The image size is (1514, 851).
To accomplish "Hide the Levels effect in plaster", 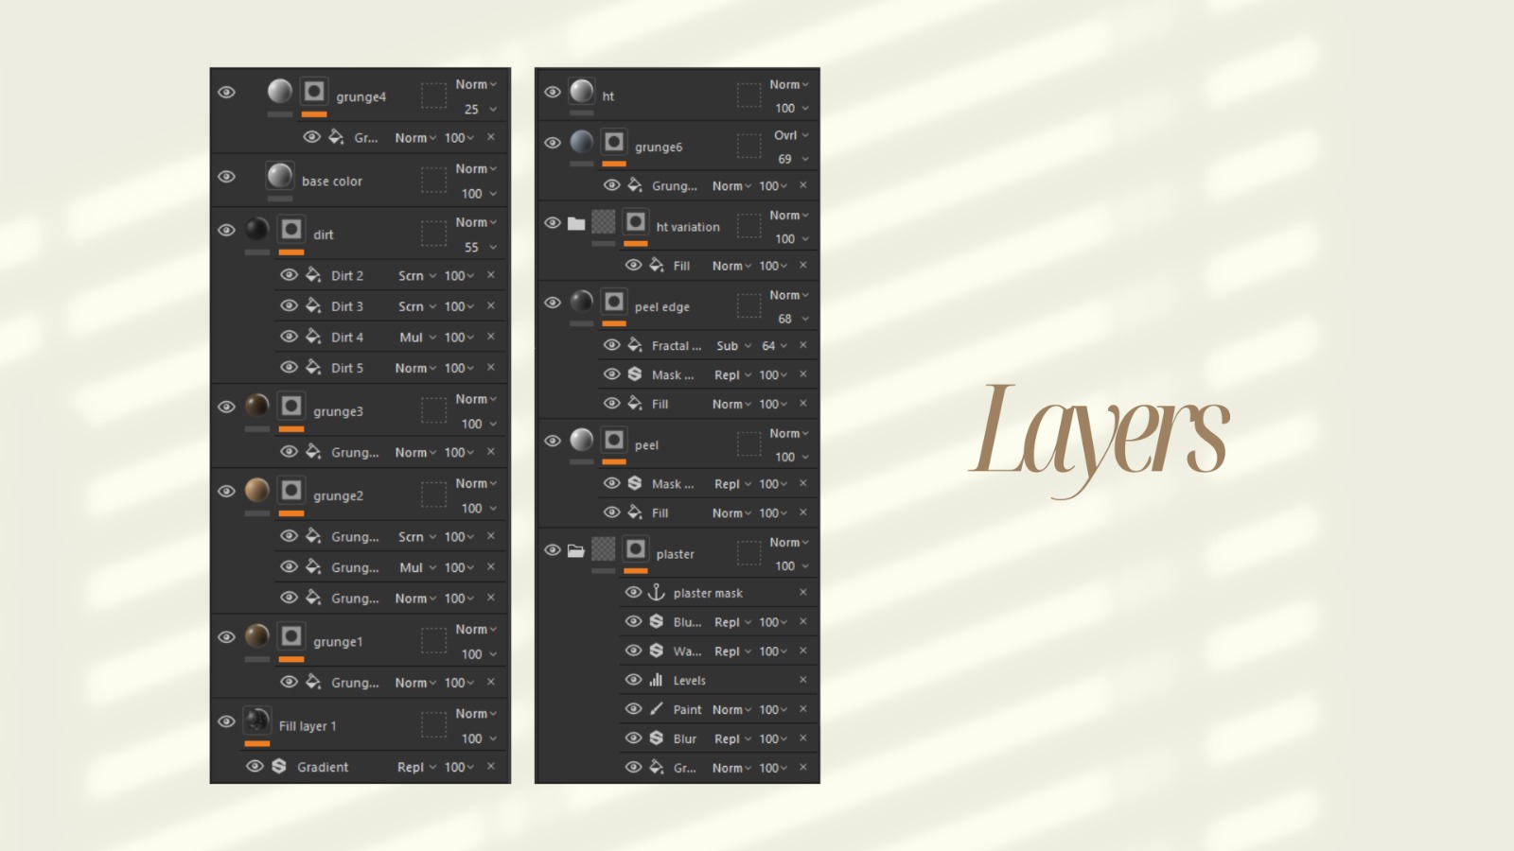I will click(x=633, y=680).
